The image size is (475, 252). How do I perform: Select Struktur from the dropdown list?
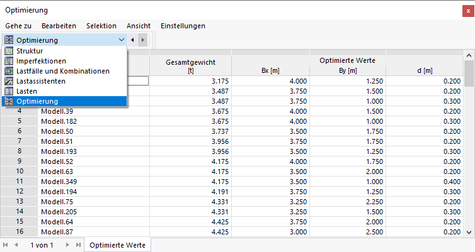click(64, 51)
